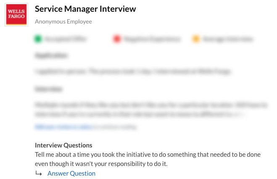Image resolution: width=277 pixels, height=179 pixels.
Task: Click the Wells Fargo company logo
Action: (x=16, y=15)
